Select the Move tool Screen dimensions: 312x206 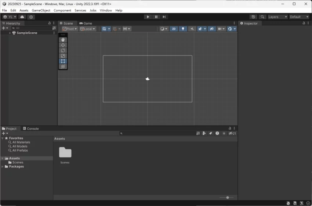(x=63, y=45)
